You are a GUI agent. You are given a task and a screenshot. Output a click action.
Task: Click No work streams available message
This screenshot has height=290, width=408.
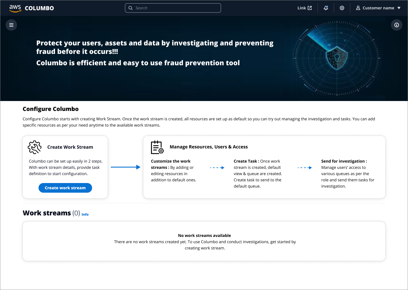click(x=205, y=236)
